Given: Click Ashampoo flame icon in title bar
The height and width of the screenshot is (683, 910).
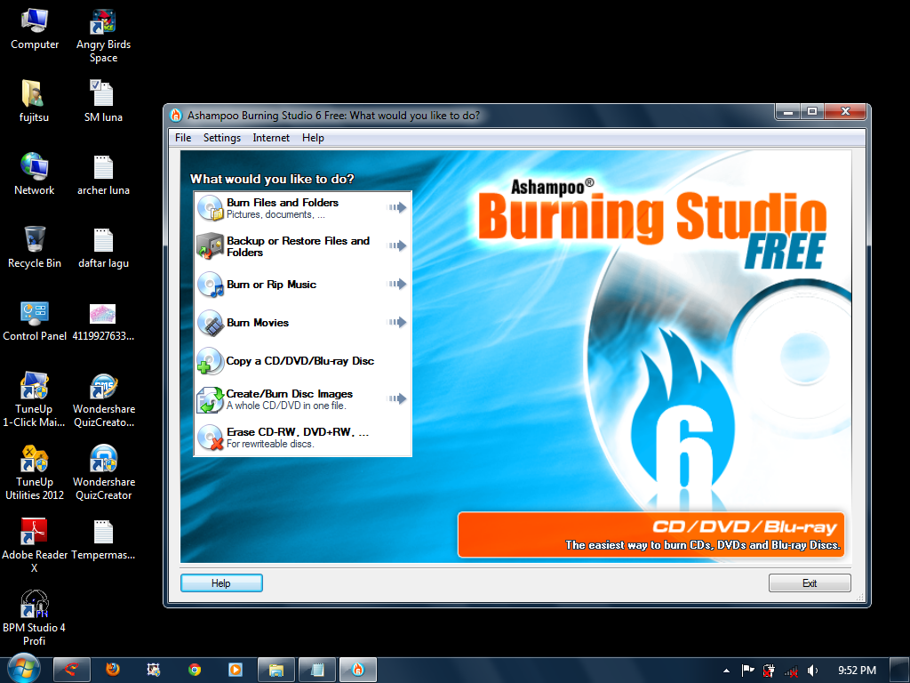Looking at the screenshot, I should [x=176, y=116].
